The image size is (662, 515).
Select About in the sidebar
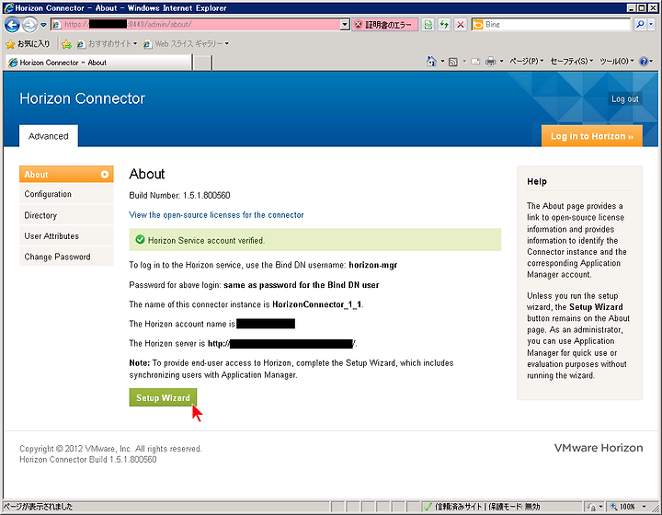coord(66,175)
